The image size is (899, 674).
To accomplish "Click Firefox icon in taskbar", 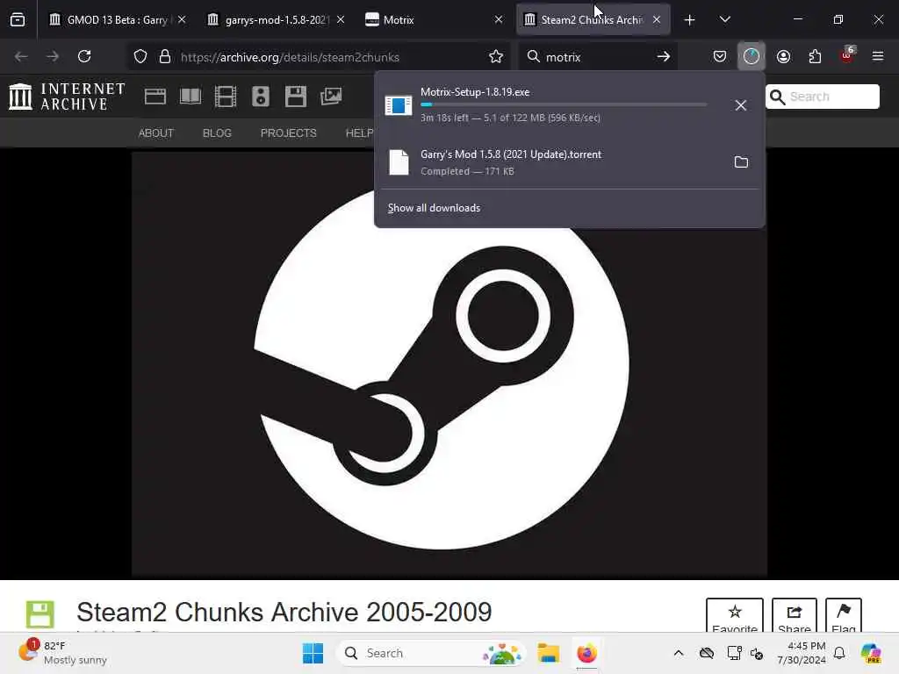I will 586,653.
